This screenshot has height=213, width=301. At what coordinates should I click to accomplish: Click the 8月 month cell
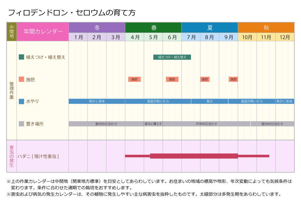click(210, 37)
